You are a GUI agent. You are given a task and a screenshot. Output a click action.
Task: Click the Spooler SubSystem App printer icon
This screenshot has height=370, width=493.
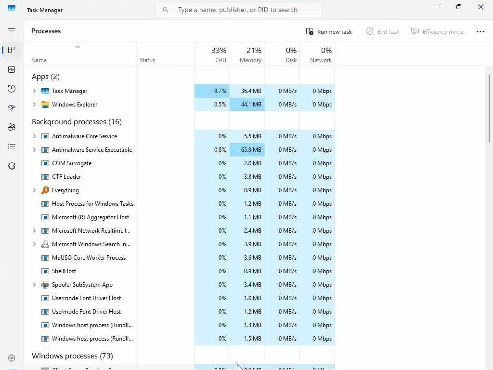click(45, 285)
